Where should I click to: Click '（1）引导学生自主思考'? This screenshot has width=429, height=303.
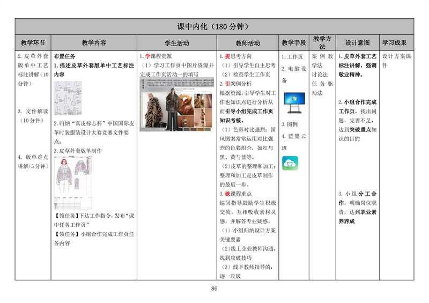[x=248, y=65]
